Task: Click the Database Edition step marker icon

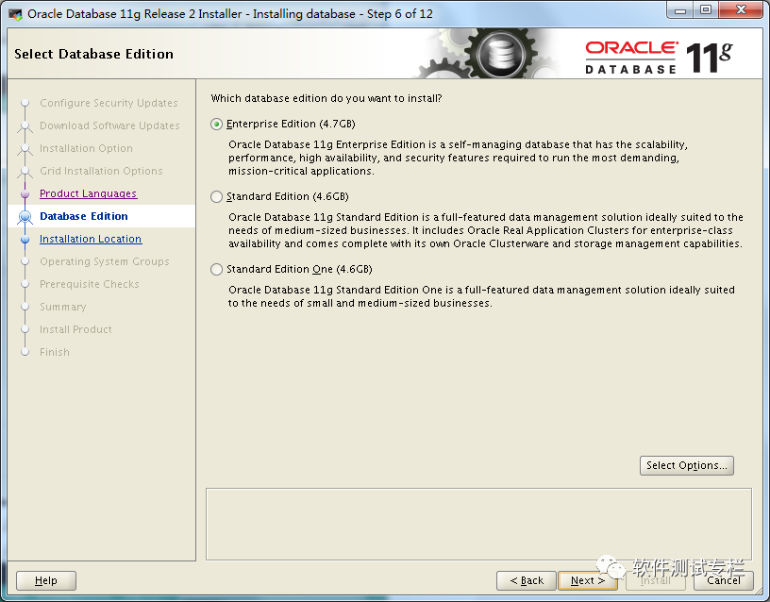Action: click(x=25, y=216)
